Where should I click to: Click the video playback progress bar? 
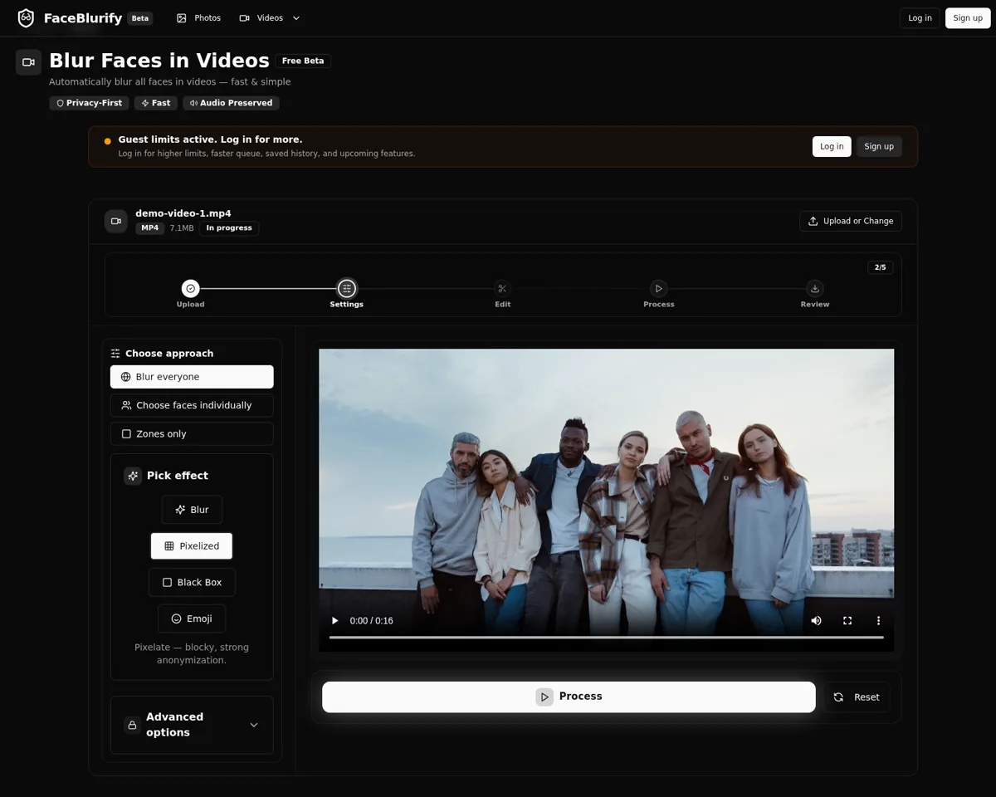click(606, 638)
